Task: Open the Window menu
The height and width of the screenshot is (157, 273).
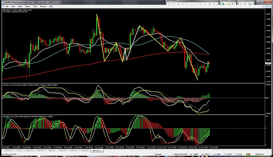Action: pos(43,7)
